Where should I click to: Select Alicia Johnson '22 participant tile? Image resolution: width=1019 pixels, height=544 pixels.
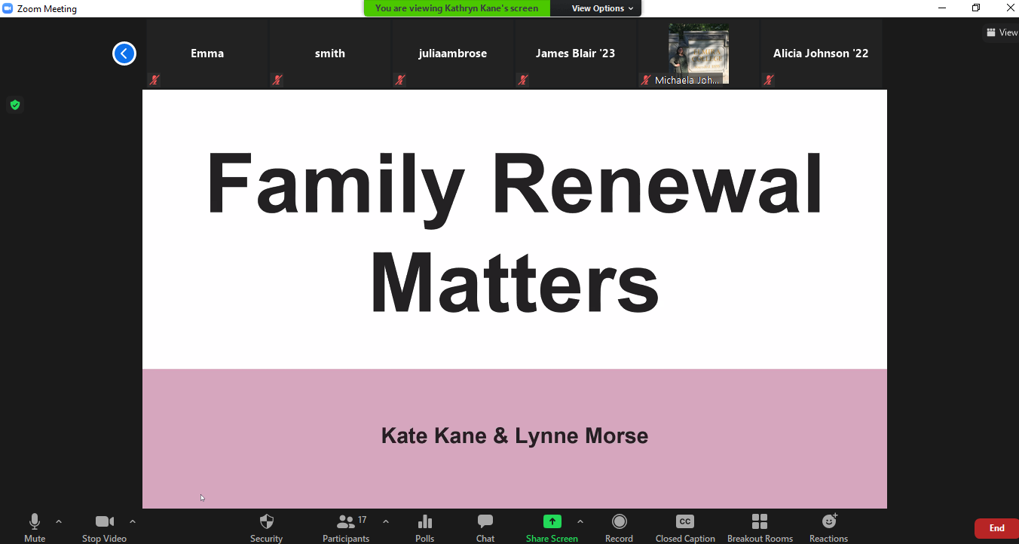822,54
